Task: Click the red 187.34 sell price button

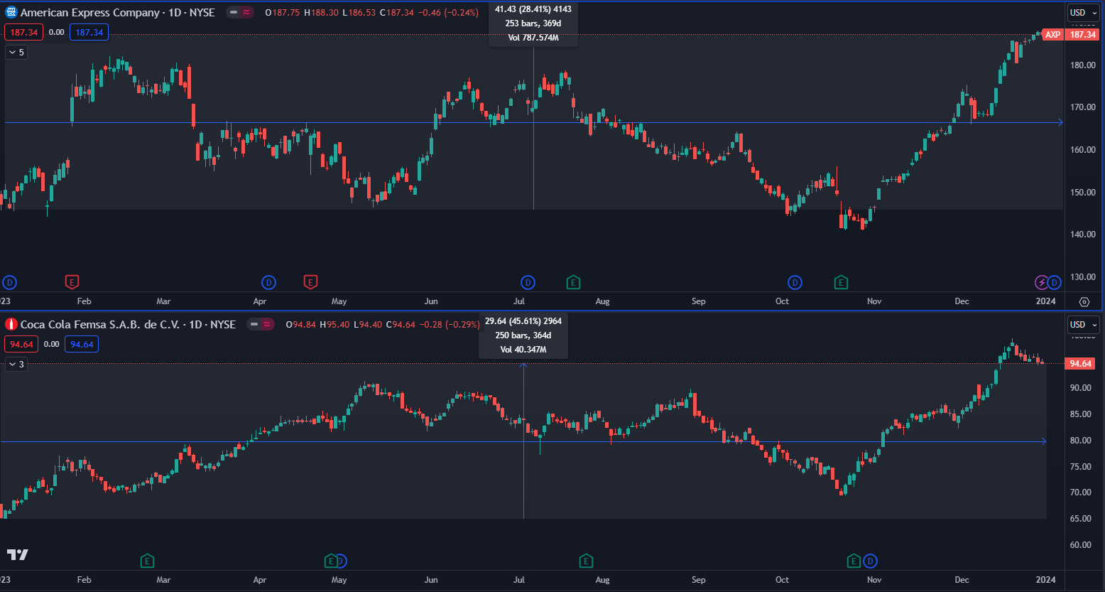Action: tap(24, 33)
